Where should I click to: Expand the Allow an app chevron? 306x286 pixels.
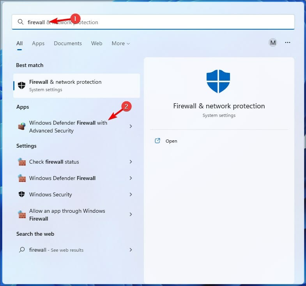click(x=131, y=214)
